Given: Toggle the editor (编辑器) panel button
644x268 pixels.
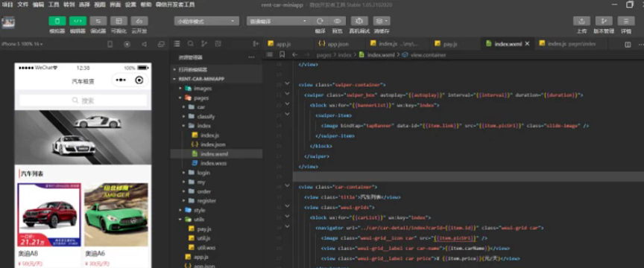Looking at the screenshot, I should 78,21.
